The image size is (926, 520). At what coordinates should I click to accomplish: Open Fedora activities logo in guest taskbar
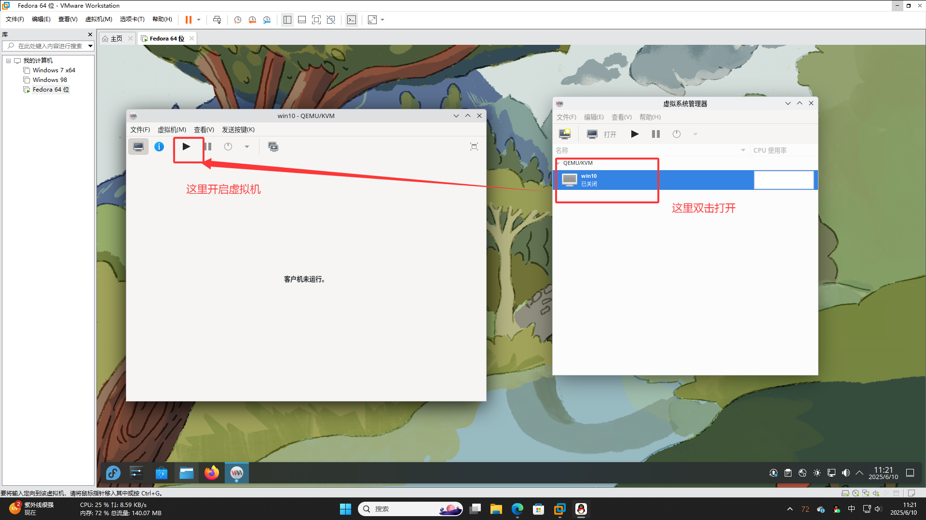pos(113,473)
